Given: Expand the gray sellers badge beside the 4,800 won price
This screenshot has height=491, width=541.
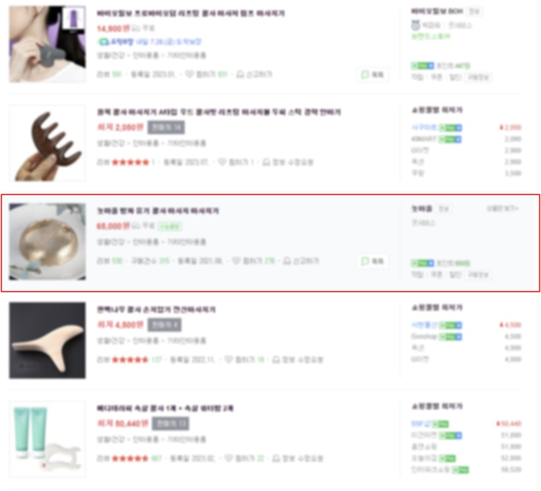Looking at the screenshot, I should pos(165,325).
